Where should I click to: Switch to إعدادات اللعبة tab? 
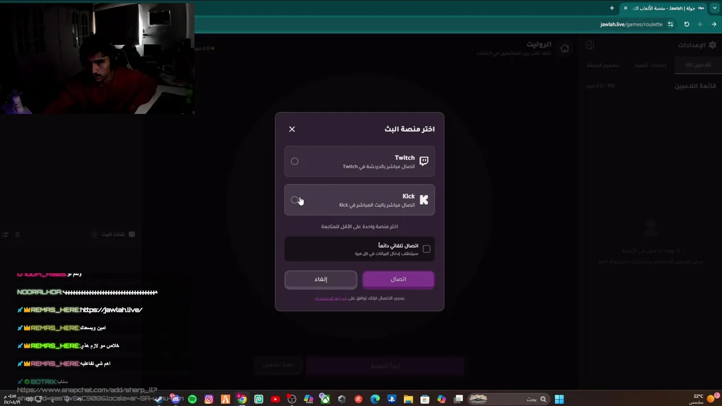(x=650, y=65)
